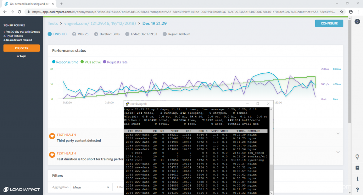Open the vngeek.com test breadcrumb
Image resolution: width=363 pixels, height=195 pixels.
[x=100, y=23]
